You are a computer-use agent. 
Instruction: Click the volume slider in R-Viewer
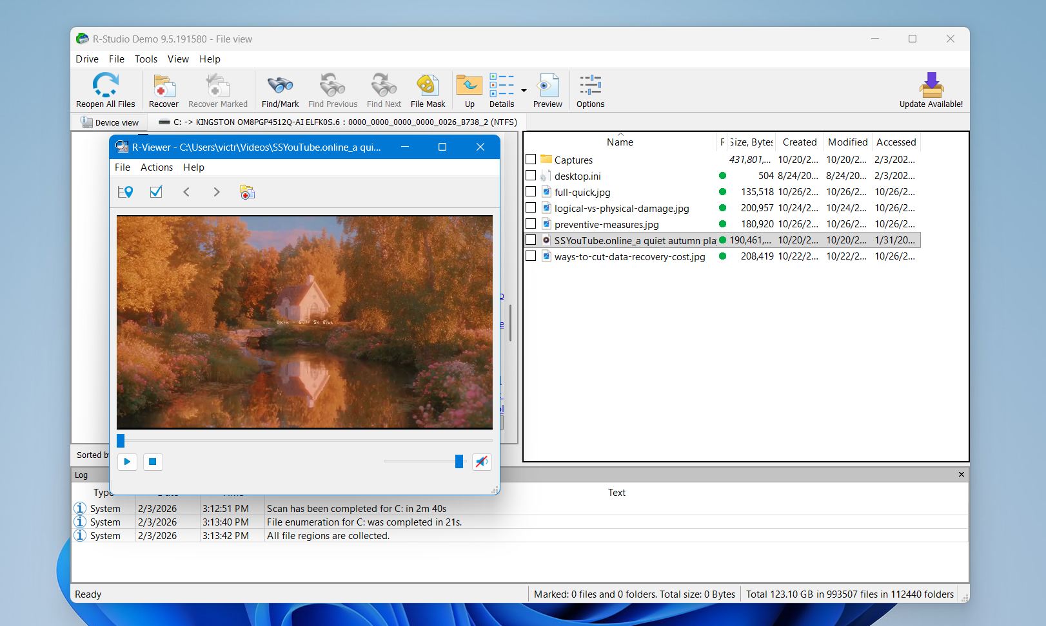423,461
